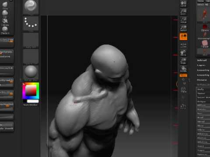
Task: Select the crumpled-shape brush icon in the left column
Action: tap(5, 21)
